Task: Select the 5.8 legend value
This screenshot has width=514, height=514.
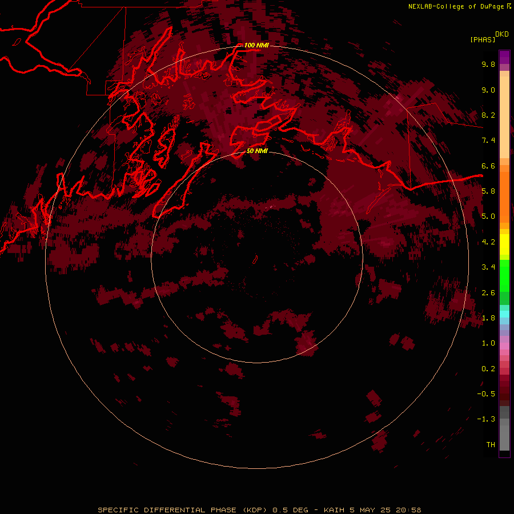Action: click(488, 191)
